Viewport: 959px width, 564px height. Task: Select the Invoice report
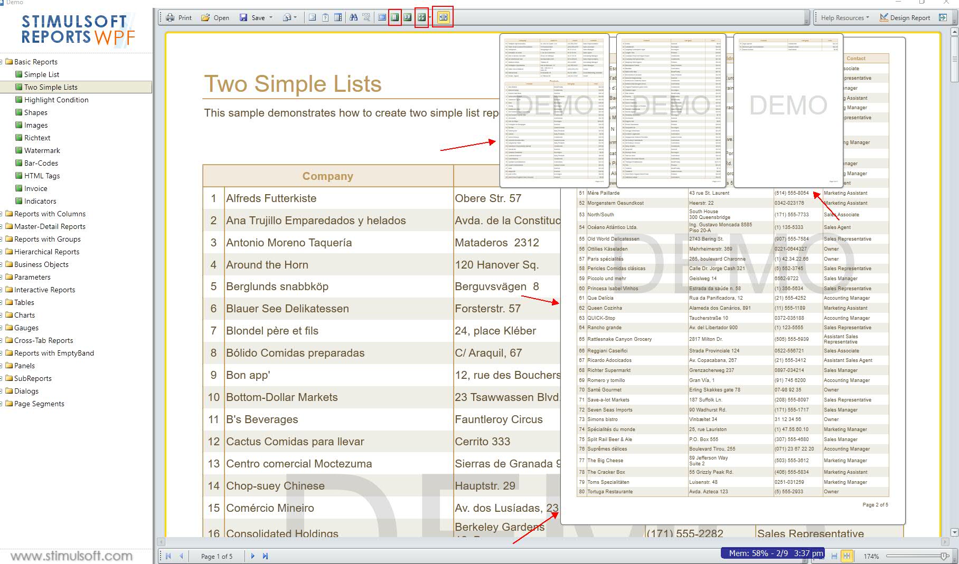click(x=35, y=188)
